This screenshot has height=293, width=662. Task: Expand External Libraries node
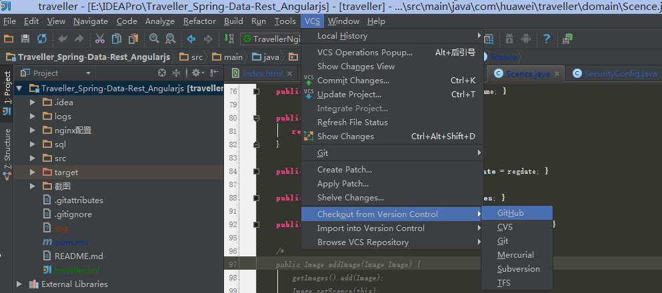click(19, 284)
